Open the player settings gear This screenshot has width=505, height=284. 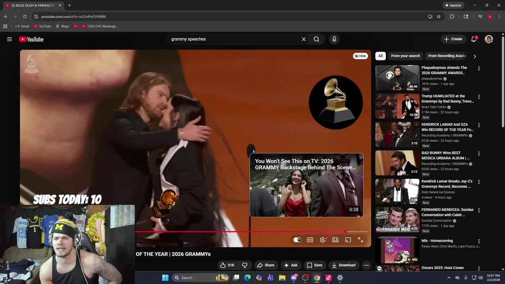tap(323, 240)
